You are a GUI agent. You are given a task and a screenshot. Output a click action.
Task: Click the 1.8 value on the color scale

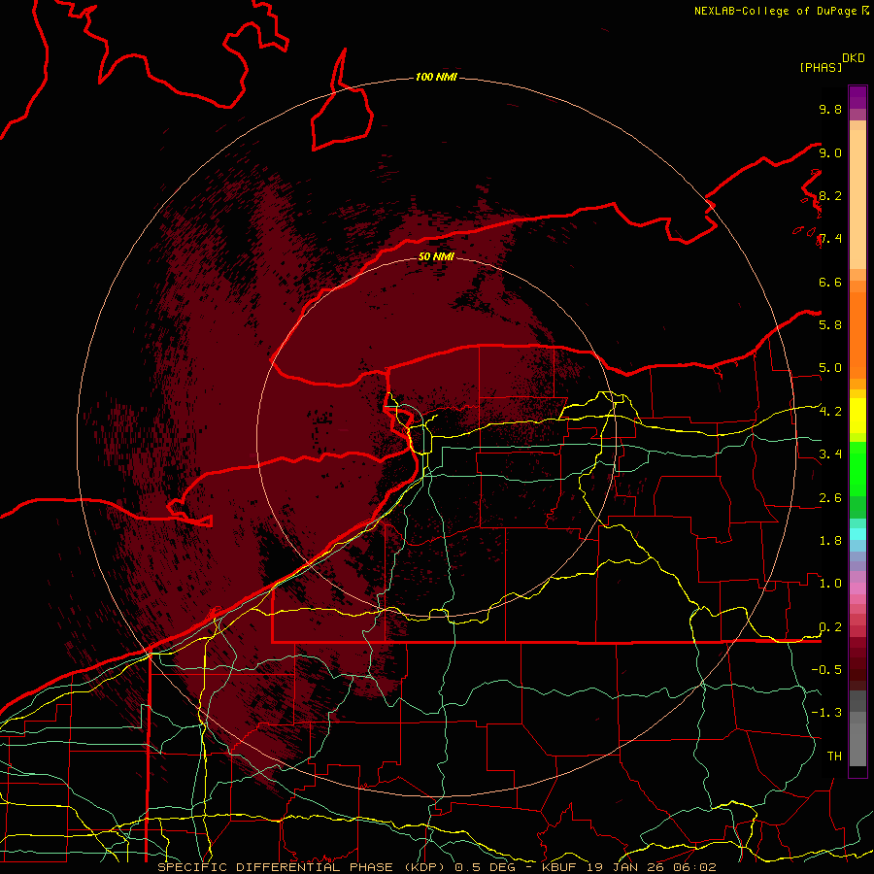(x=830, y=541)
